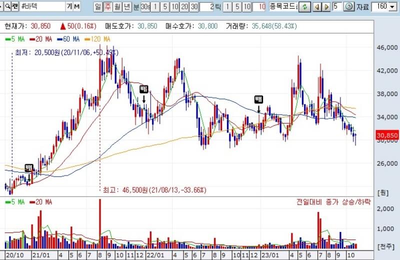
Task: Click the 전일대비 종가 상승/하락 label
Action: [333, 202]
